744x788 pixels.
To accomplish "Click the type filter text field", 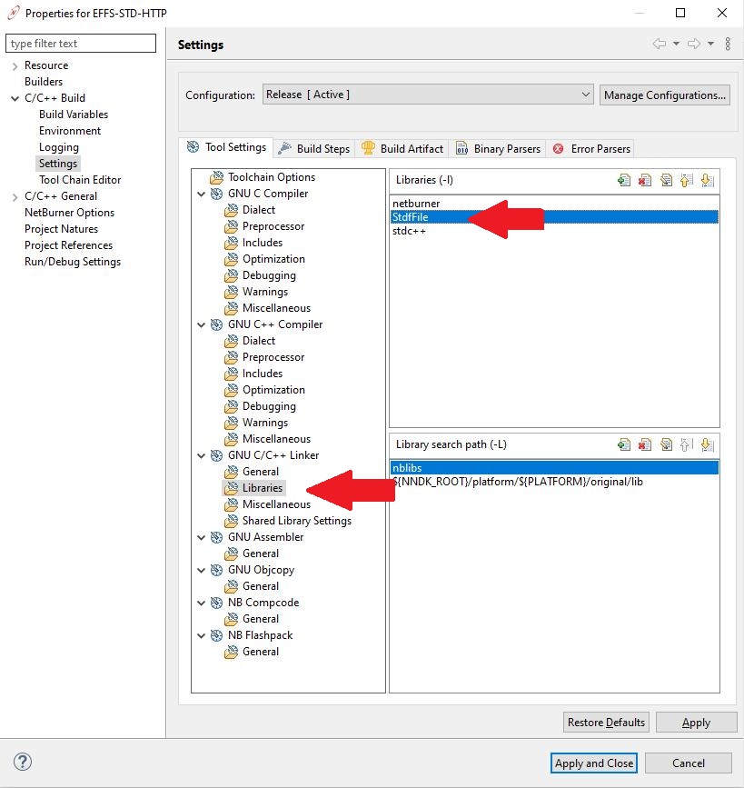I will pos(80,44).
